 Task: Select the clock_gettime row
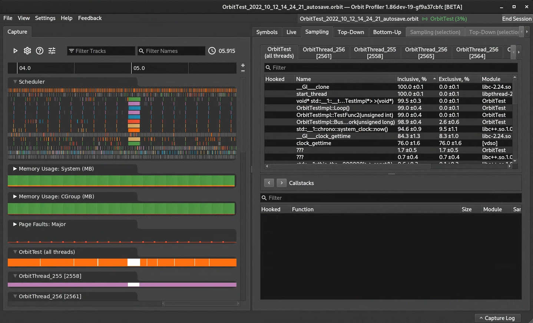tap(388, 143)
